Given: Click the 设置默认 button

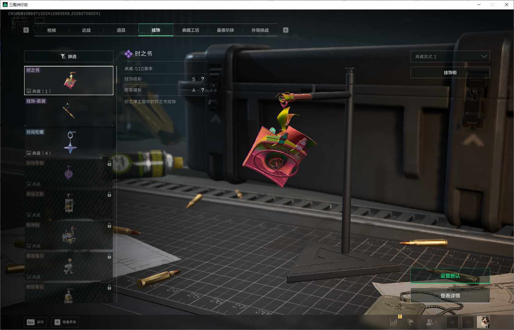Looking at the screenshot, I should [450, 276].
